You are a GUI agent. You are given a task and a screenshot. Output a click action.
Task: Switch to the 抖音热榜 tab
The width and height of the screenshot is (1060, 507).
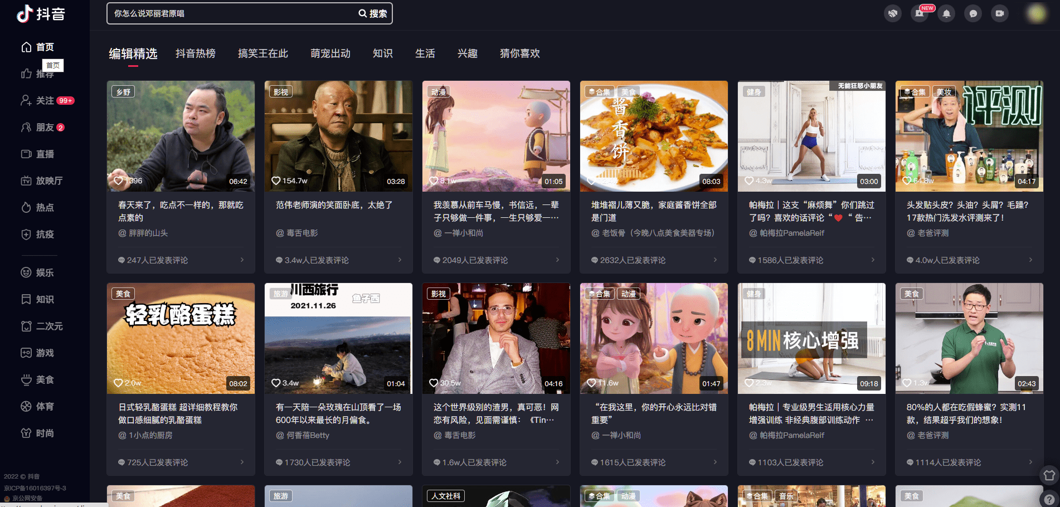pyautogui.click(x=196, y=53)
